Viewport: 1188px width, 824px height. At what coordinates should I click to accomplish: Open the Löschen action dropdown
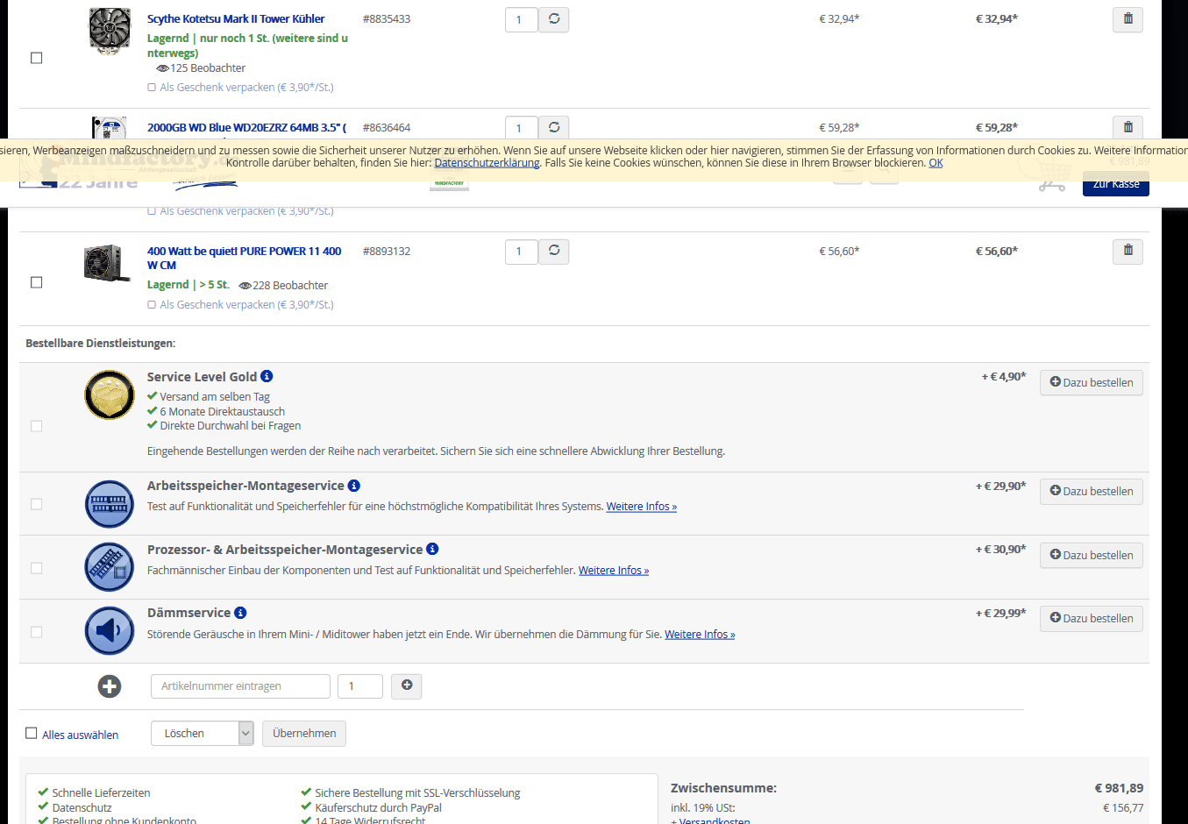[203, 734]
